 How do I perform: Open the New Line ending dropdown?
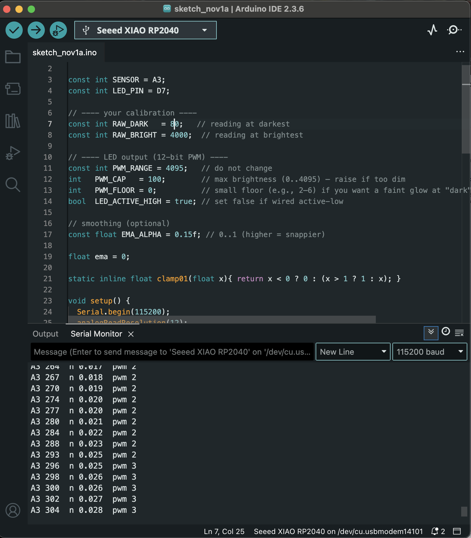(x=353, y=352)
